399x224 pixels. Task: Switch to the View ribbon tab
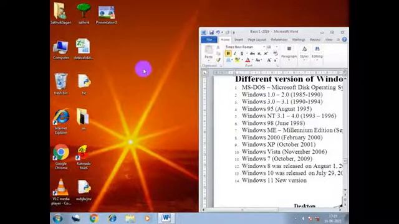coord(329,40)
